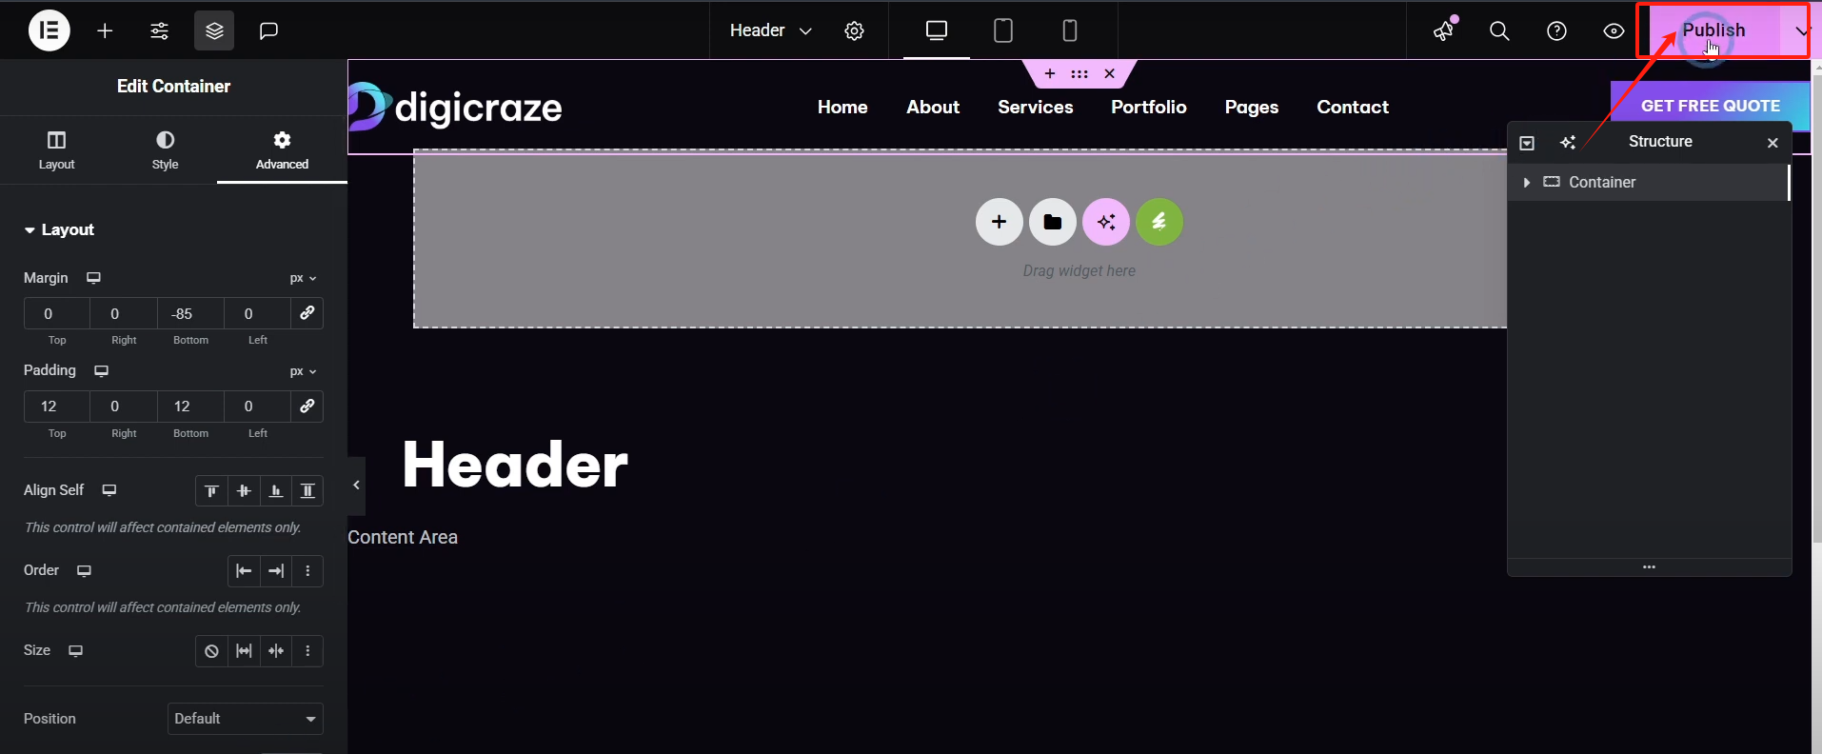Viewport: 1822px width, 754px height.
Task: Switch to Desktop preview mode
Action: [937, 30]
